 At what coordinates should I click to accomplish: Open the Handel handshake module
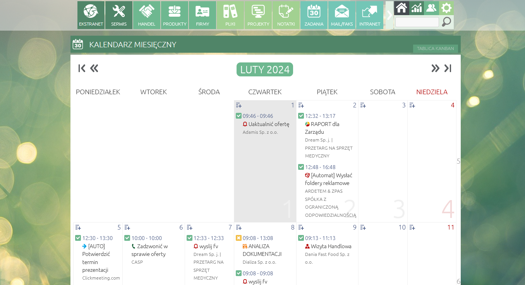[x=147, y=15]
